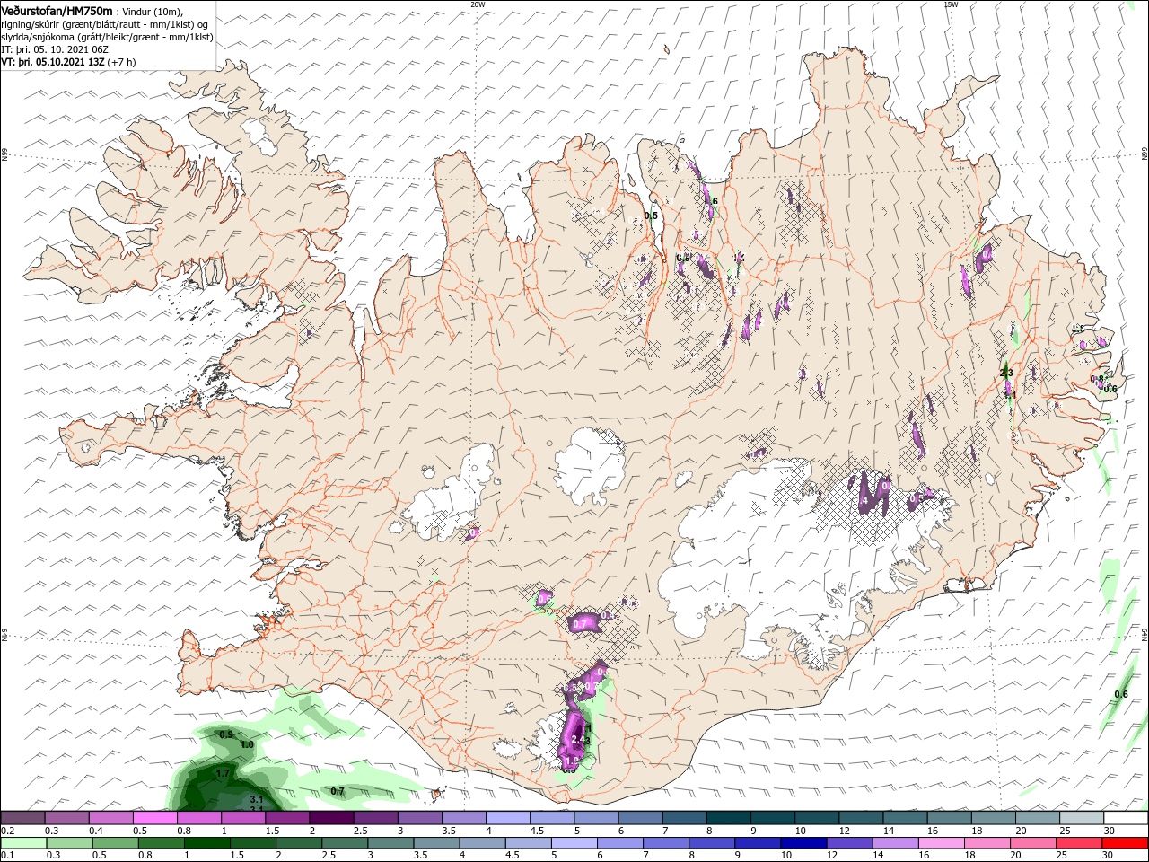The height and width of the screenshot is (862, 1149).
Task: Click the 15W longitude label
Action: [951, 4]
